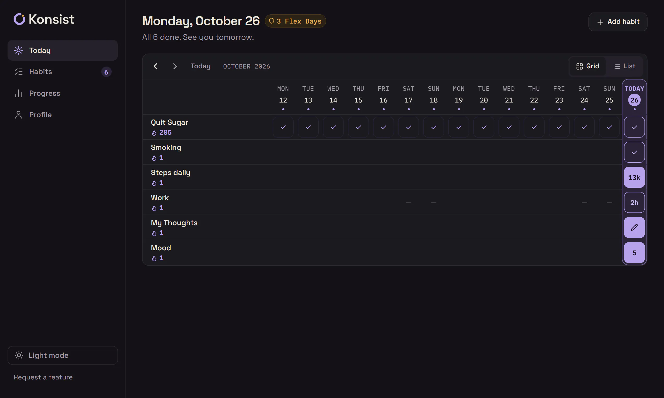Open Work 2h entry for today
The width and height of the screenshot is (664, 398).
(634, 202)
